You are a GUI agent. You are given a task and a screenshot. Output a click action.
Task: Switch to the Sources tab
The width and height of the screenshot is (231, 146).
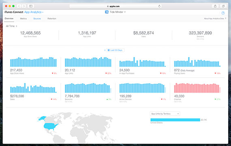(37, 19)
